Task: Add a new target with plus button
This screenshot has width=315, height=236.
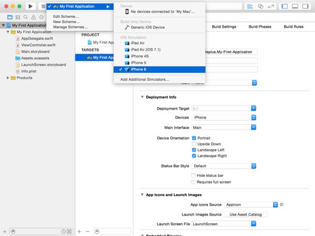Action: pyautogui.click(x=79, y=232)
